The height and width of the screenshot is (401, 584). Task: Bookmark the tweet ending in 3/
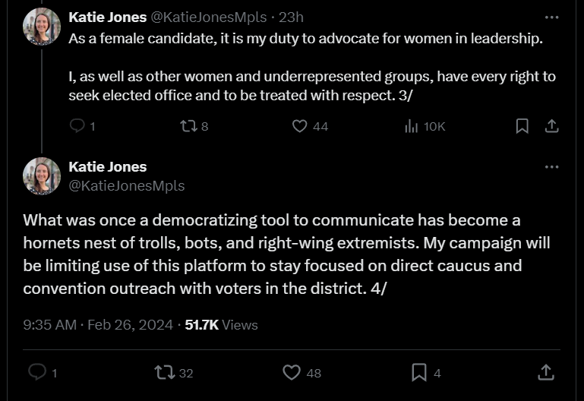522,126
